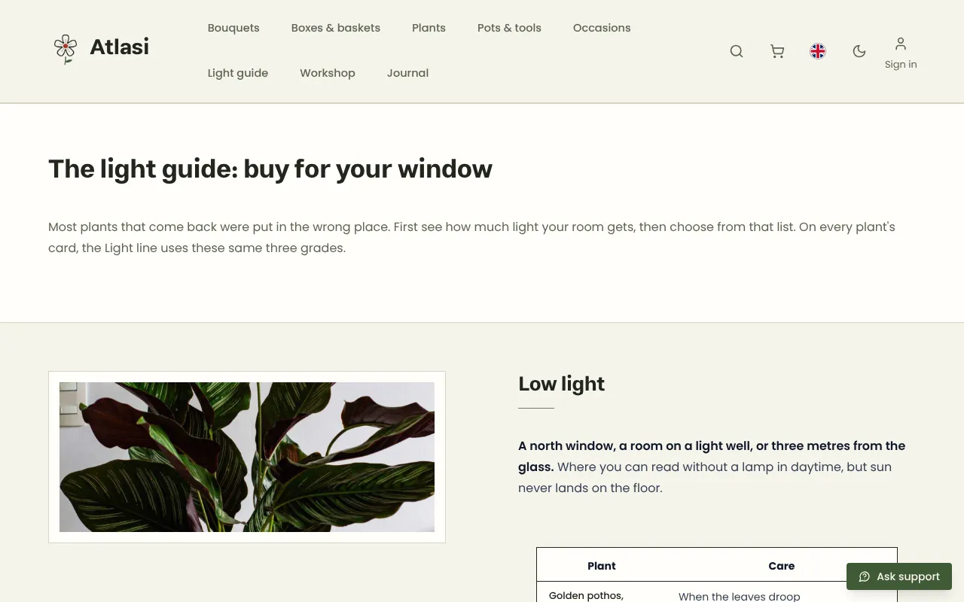The width and height of the screenshot is (964, 602).
Task: Click the Ask support button
Action: pyautogui.click(x=899, y=576)
